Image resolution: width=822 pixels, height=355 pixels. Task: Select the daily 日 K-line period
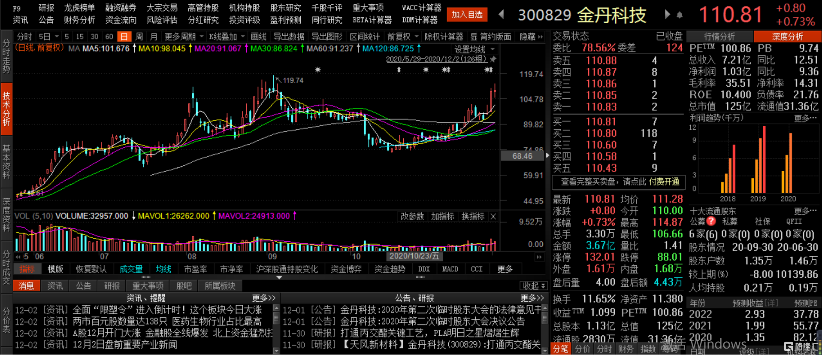pyautogui.click(x=124, y=37)
